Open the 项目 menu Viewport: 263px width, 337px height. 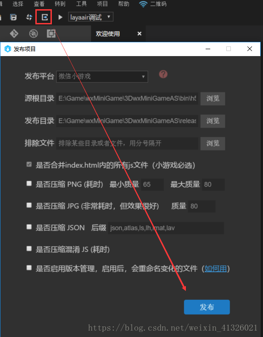[x=102, y=4]
